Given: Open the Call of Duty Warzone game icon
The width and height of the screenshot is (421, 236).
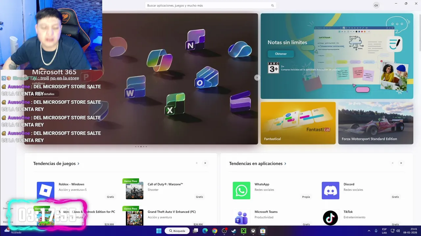Looking at the screenshot, I should 135,190.
